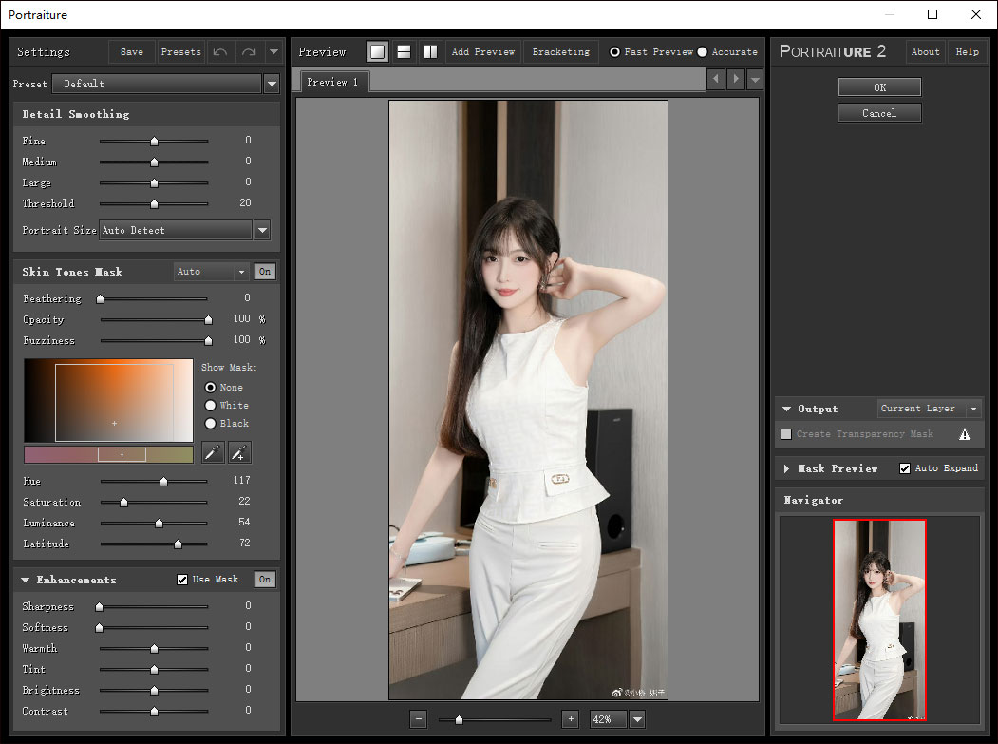Click the add-to-mask eyedropper plus tool

(x=240, y=453)
